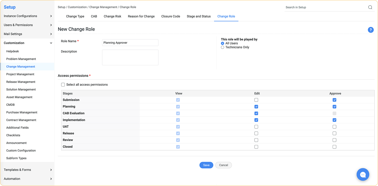The height and width of the screenshot is (186, 378).
Task: Enable Edit checkbox for Submission stage
Action: click(256, 100)
